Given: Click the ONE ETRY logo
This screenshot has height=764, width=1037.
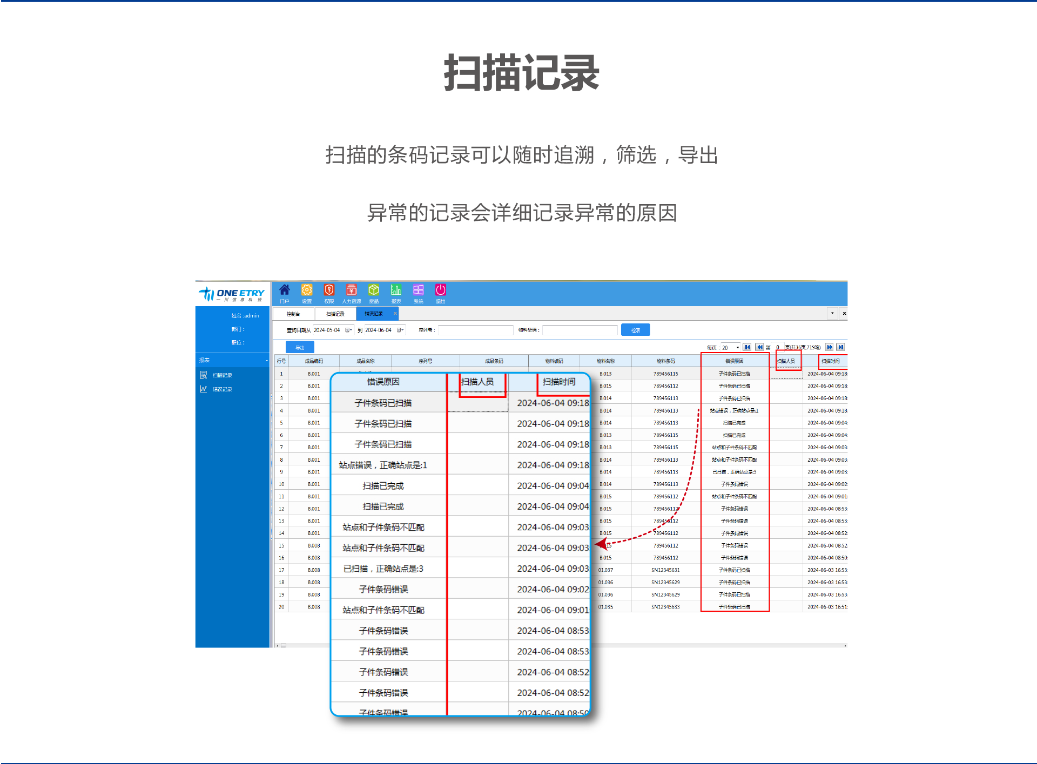Looking at the screenshot, I should click(232, 294).
